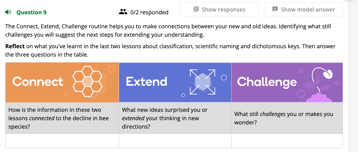
Task: Click the honeycomb icon in Connect header
Action: 87,82
